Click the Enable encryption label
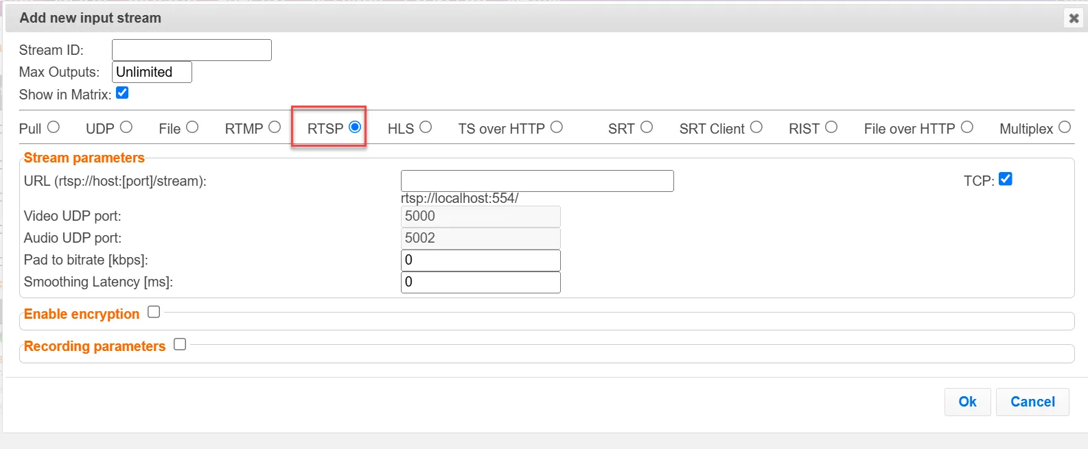 click(x=82, y=314)
